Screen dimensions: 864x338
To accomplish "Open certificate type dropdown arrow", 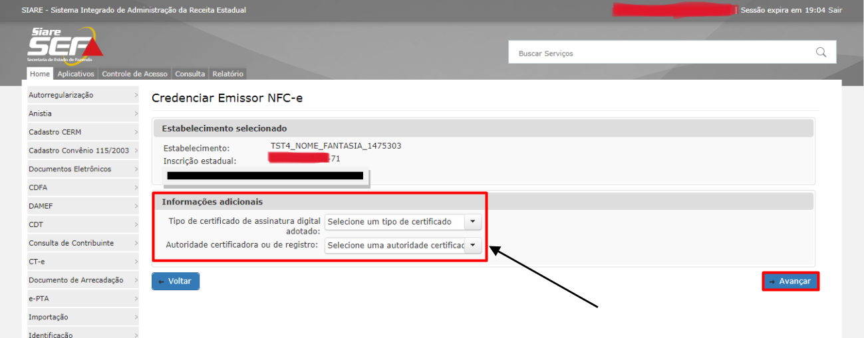I will coord(472,222).
